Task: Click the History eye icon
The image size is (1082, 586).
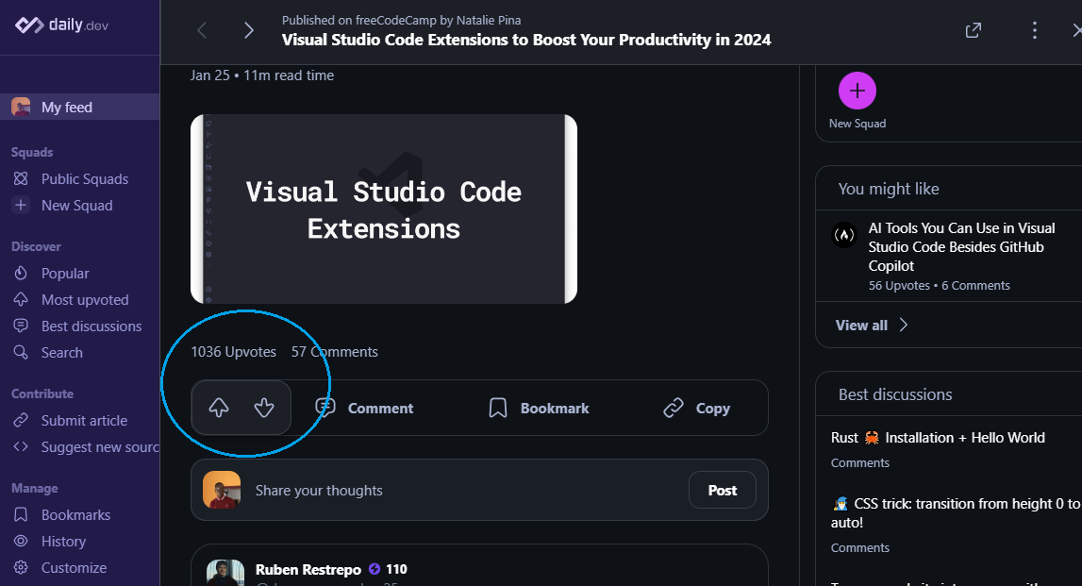Action: (x=21, y=541)
